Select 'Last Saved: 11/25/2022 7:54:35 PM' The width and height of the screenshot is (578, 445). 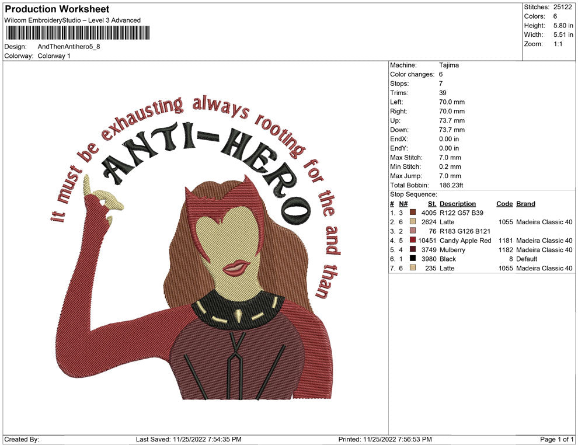(x=189, y=439)
